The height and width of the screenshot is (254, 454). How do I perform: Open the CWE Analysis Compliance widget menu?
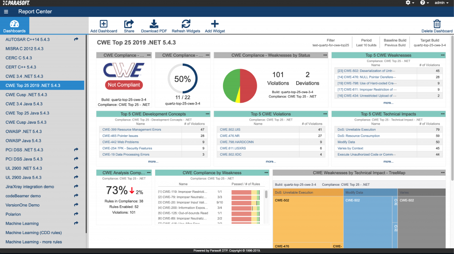click(x=149, y=172)
